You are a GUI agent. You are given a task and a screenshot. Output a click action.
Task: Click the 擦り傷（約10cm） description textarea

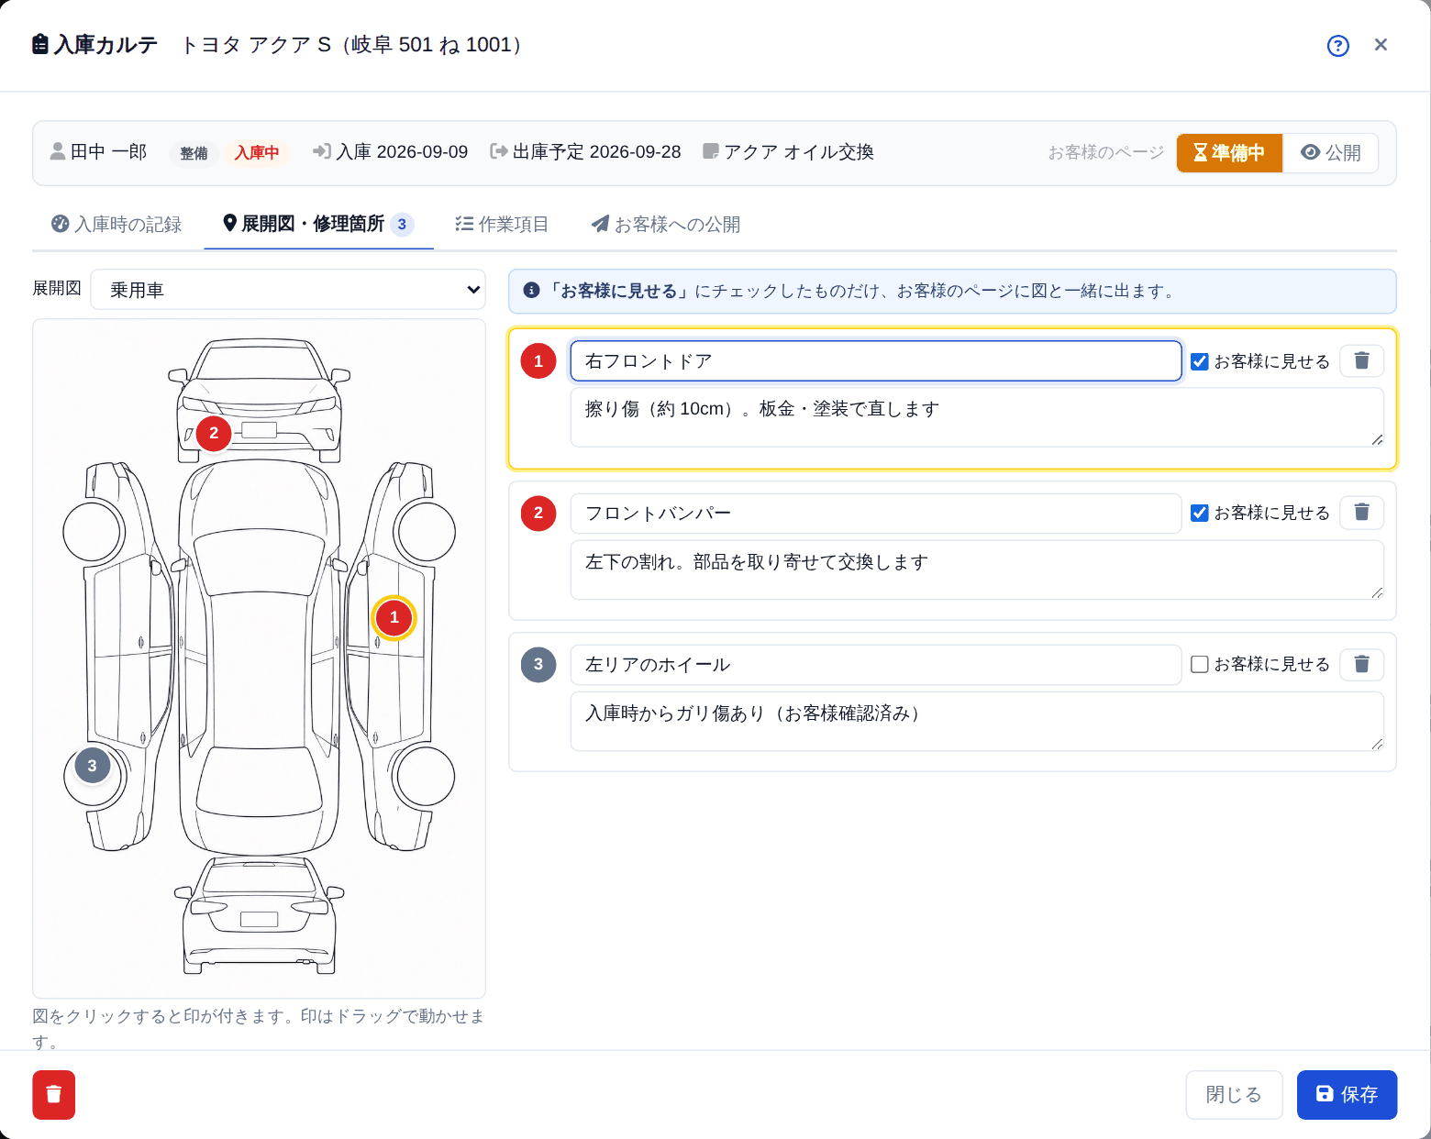977,417
